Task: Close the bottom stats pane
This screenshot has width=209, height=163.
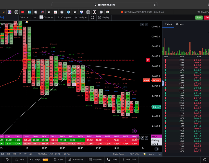Action: tap(146, 138)
